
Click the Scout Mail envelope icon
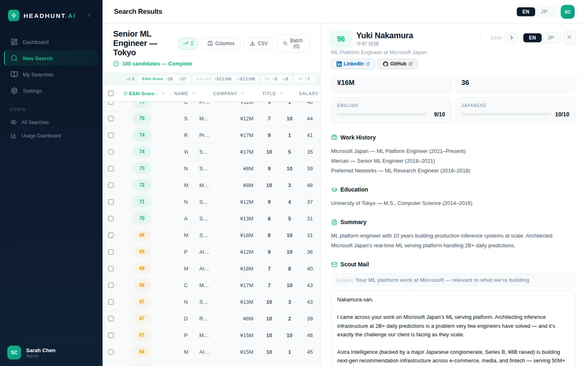pyautogui.click(x=335, y=264)
